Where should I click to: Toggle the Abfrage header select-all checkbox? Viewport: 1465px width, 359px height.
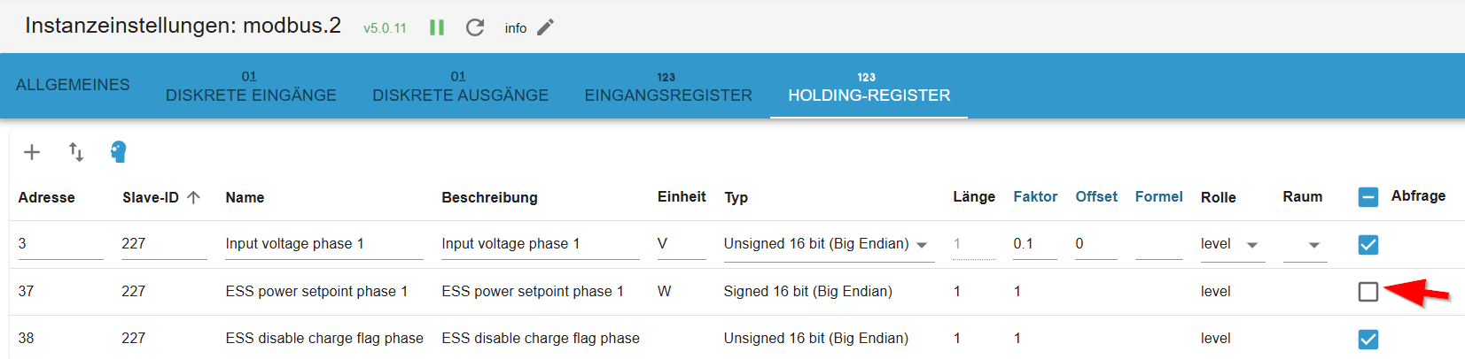tap(1368, 197)
